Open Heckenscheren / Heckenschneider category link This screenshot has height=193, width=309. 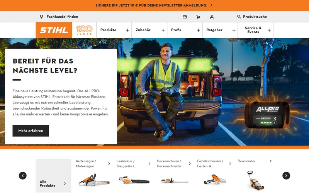[x=169, y=163]
